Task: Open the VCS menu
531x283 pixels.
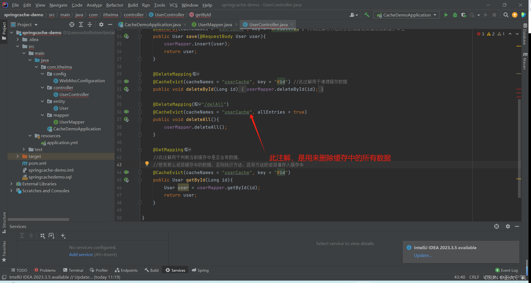Action: (173, 5)
